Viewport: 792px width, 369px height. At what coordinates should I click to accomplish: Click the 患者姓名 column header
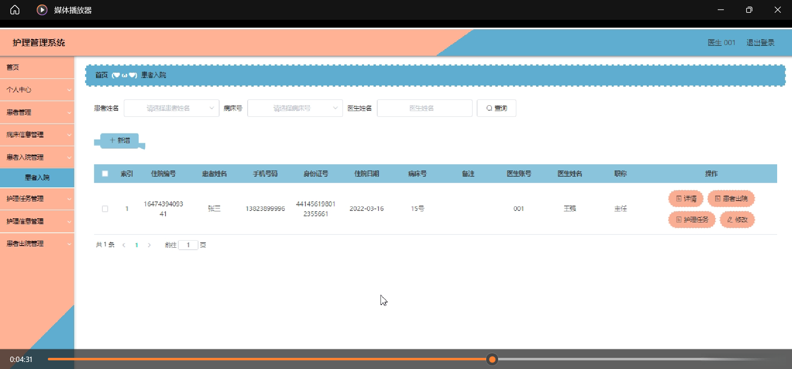click(x=214, y=174)
